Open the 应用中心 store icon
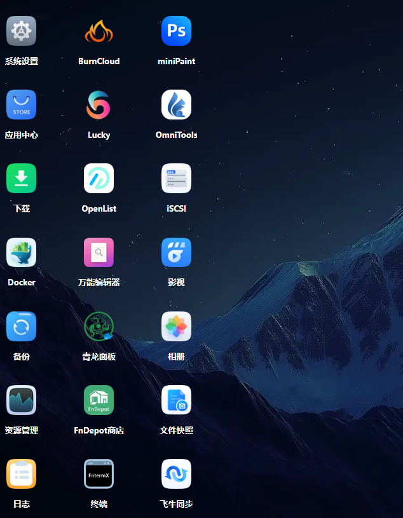Screen dimensions: 403x518 point(21,104)
